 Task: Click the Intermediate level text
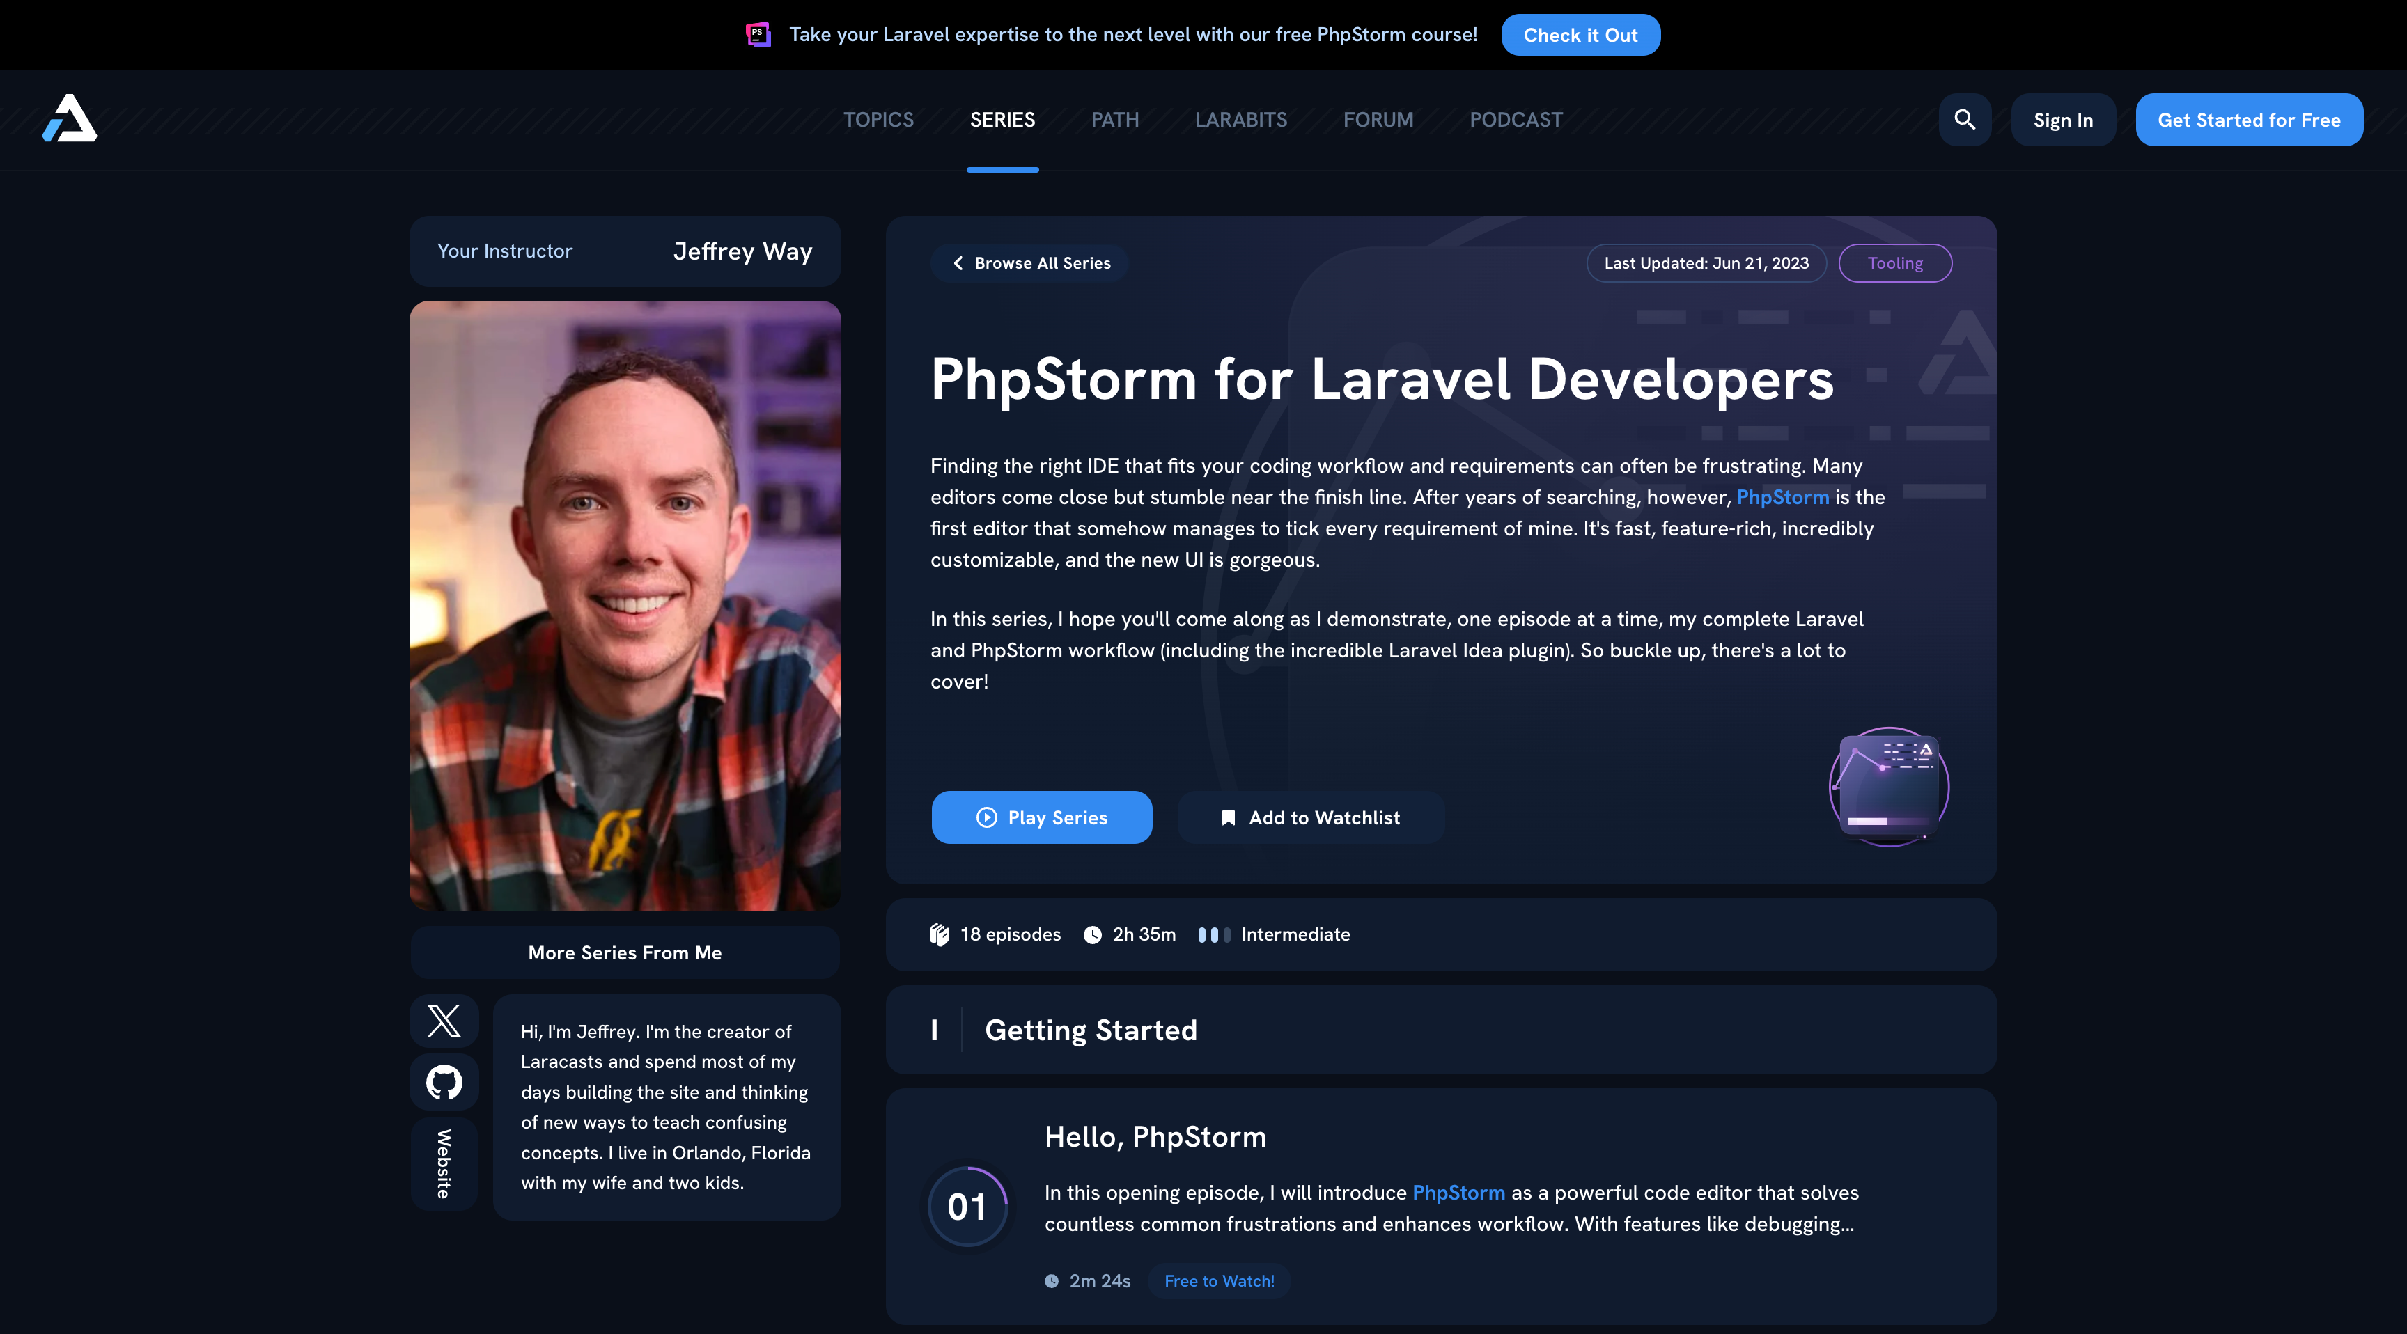pos(1295,934)
